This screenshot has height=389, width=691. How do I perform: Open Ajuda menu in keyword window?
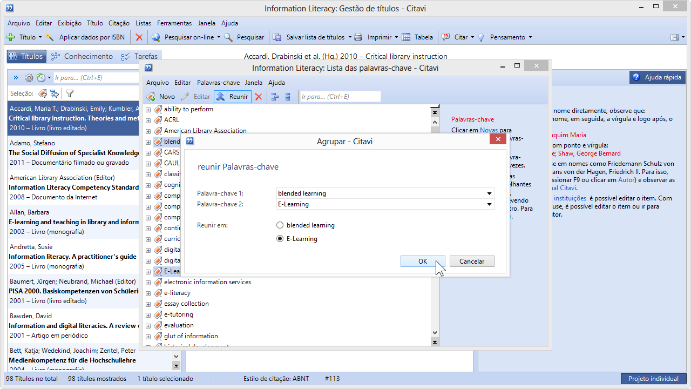[276, 83]
